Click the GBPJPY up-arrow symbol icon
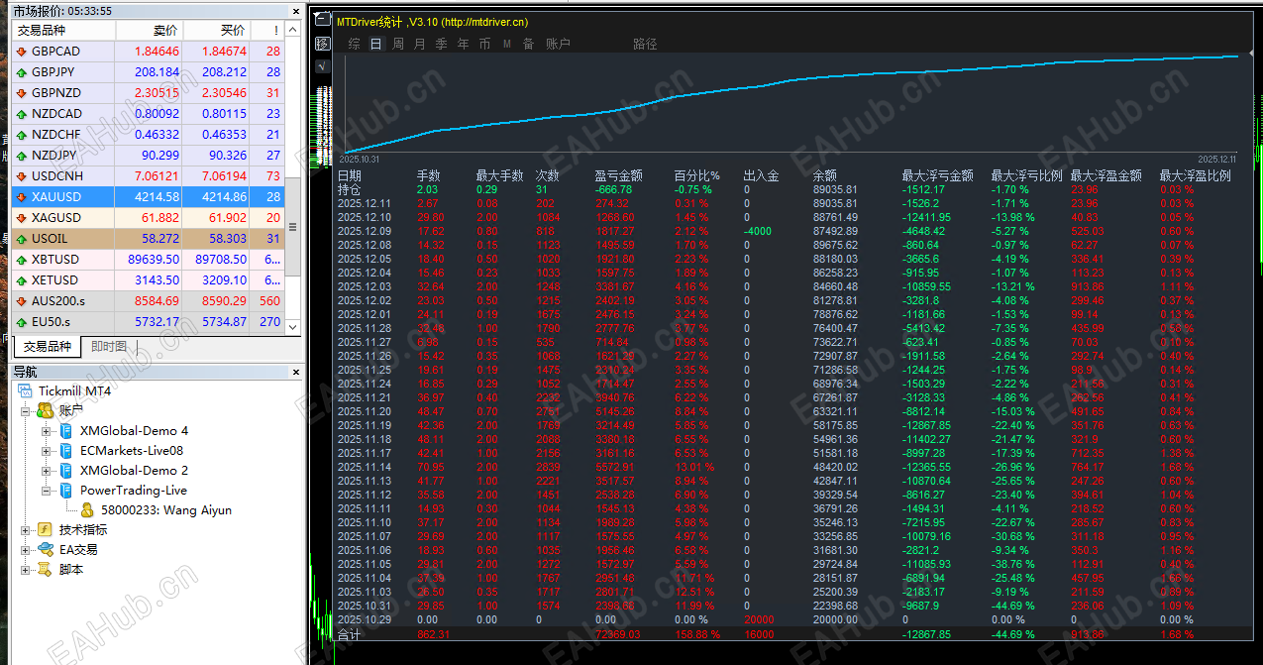Image resolution: width=1263 pixels, height=665 pixels. (x=23, y=72)
